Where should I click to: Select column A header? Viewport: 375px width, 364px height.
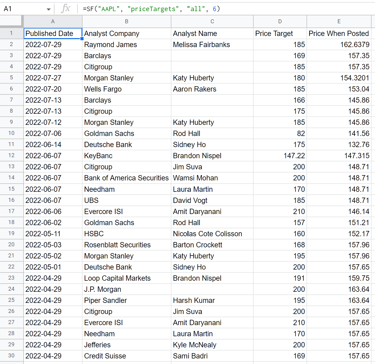coord(53,21)
